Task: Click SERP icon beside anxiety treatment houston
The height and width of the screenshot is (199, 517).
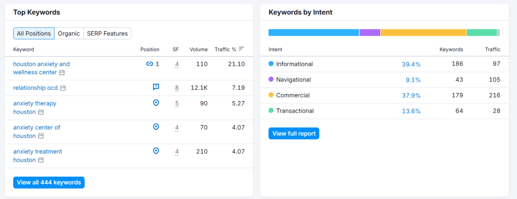Action: tap(41, 161)
